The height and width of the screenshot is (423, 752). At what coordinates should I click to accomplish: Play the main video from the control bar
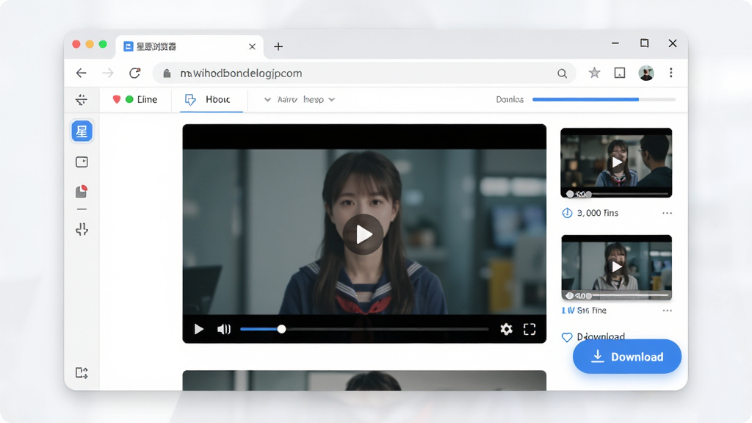[198, 329]
